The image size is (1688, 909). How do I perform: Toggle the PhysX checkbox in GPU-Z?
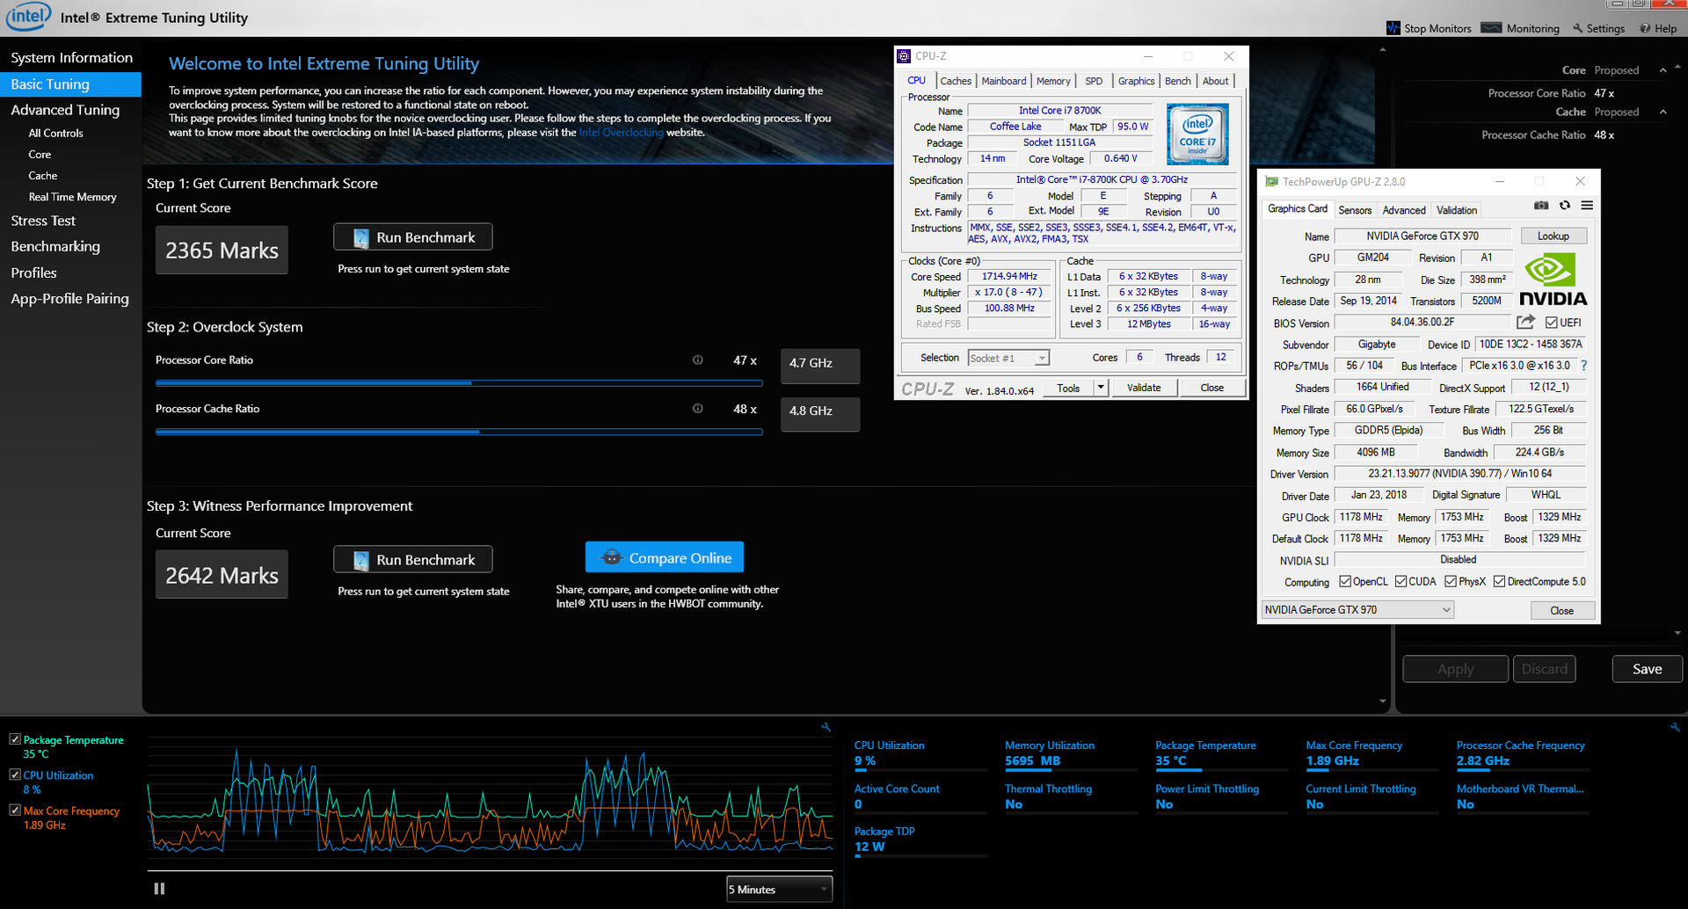pos(1451,581)
